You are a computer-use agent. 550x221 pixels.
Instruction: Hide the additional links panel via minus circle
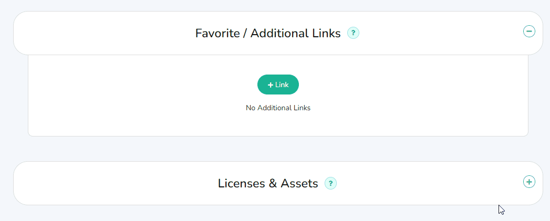[x=529, y=31]
